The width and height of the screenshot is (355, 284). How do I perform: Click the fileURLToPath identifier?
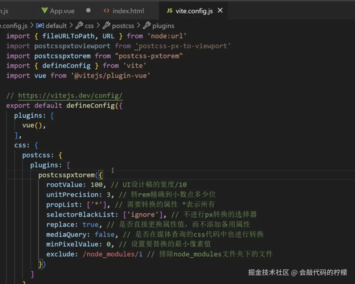pos(68,36)
